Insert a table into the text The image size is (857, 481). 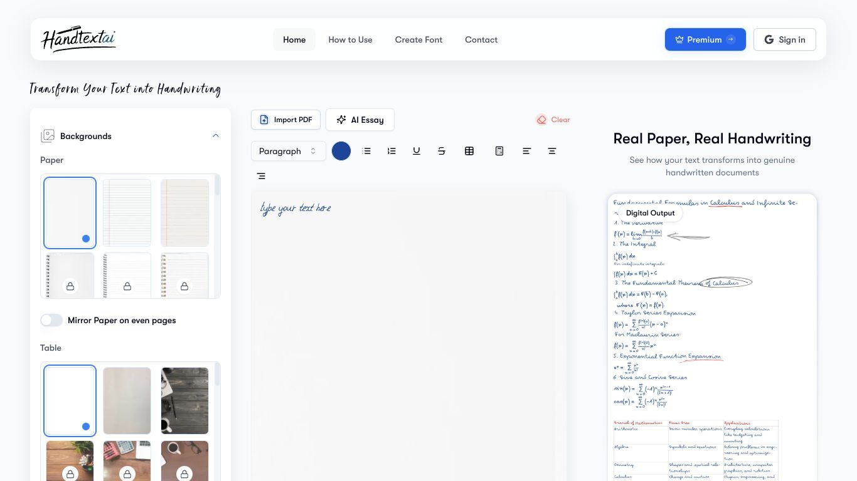tap(469, 151)
